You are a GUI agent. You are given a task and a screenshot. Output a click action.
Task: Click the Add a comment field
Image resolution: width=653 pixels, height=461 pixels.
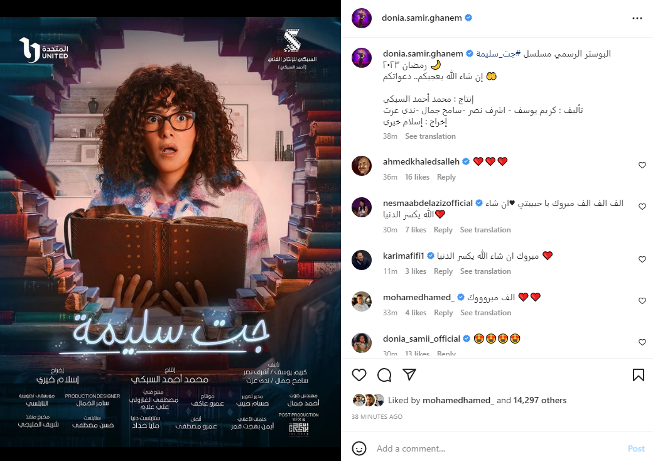498,448
